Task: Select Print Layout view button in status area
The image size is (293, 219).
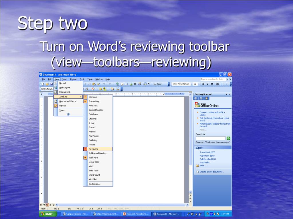Action: 47,205
